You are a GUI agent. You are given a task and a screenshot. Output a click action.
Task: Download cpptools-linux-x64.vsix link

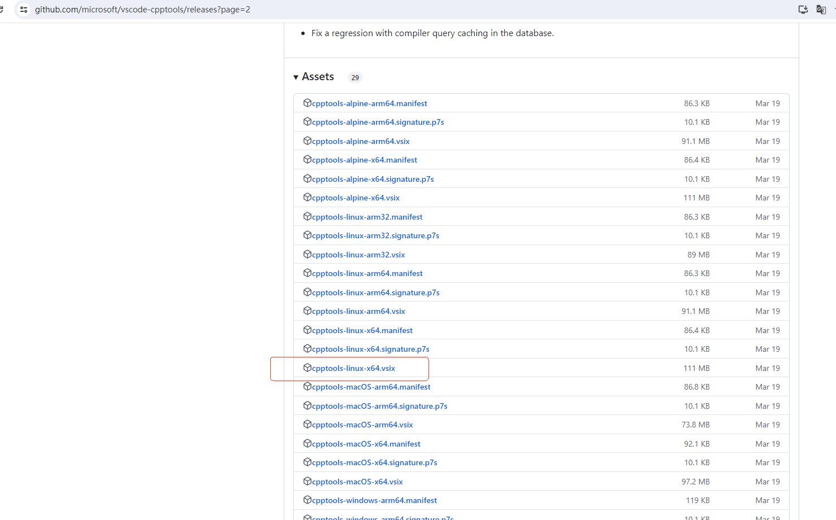[x=353, y=368]
